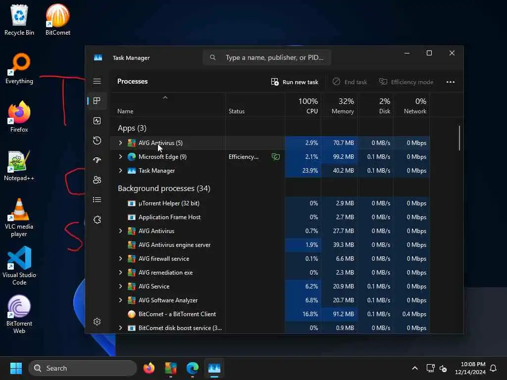Viewport: 507px width, 380px height.
Task: Click the Task Manager search field
Action: (267, 57)
